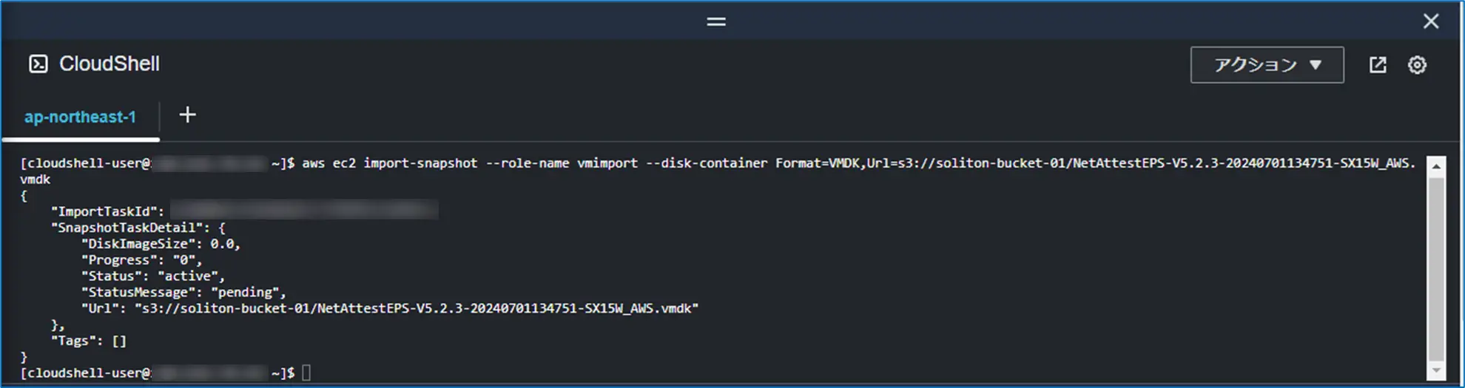Click the CloudShell terminal logo icon
The width and height of the screenshot is (1465, 388).
pyautogui.click(x=38, y=64)
